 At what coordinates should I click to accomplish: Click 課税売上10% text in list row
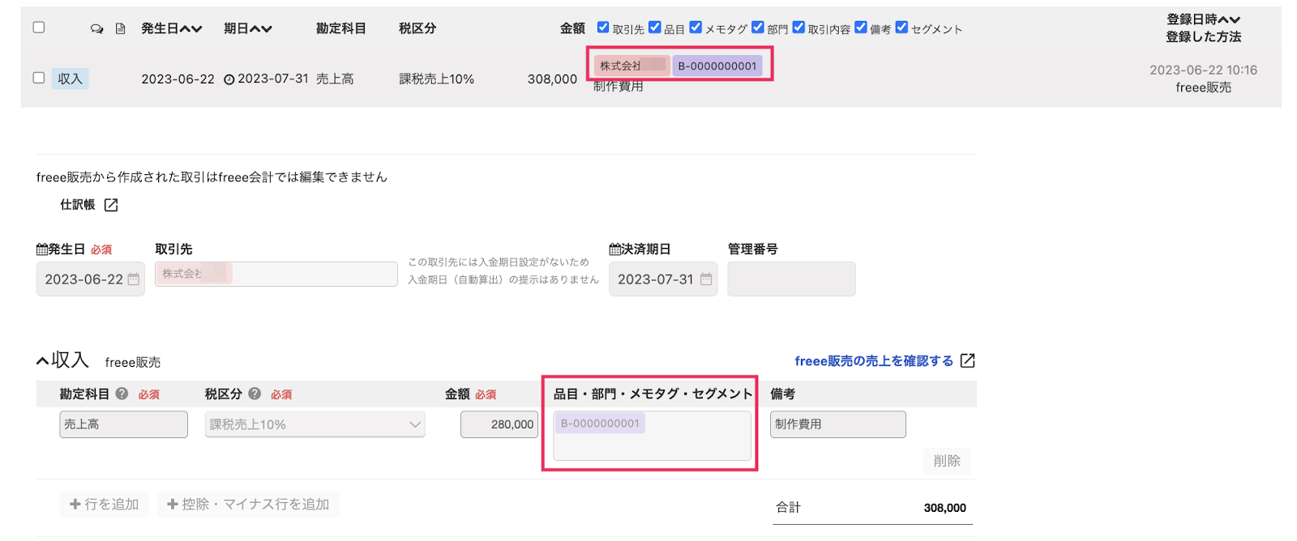tap(436, 79)
